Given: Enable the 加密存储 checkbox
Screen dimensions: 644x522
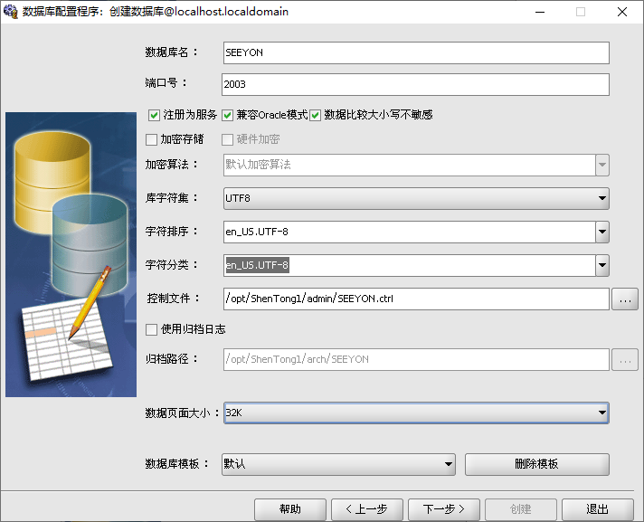Looking at the screenshot, I should tap(152, 139).
